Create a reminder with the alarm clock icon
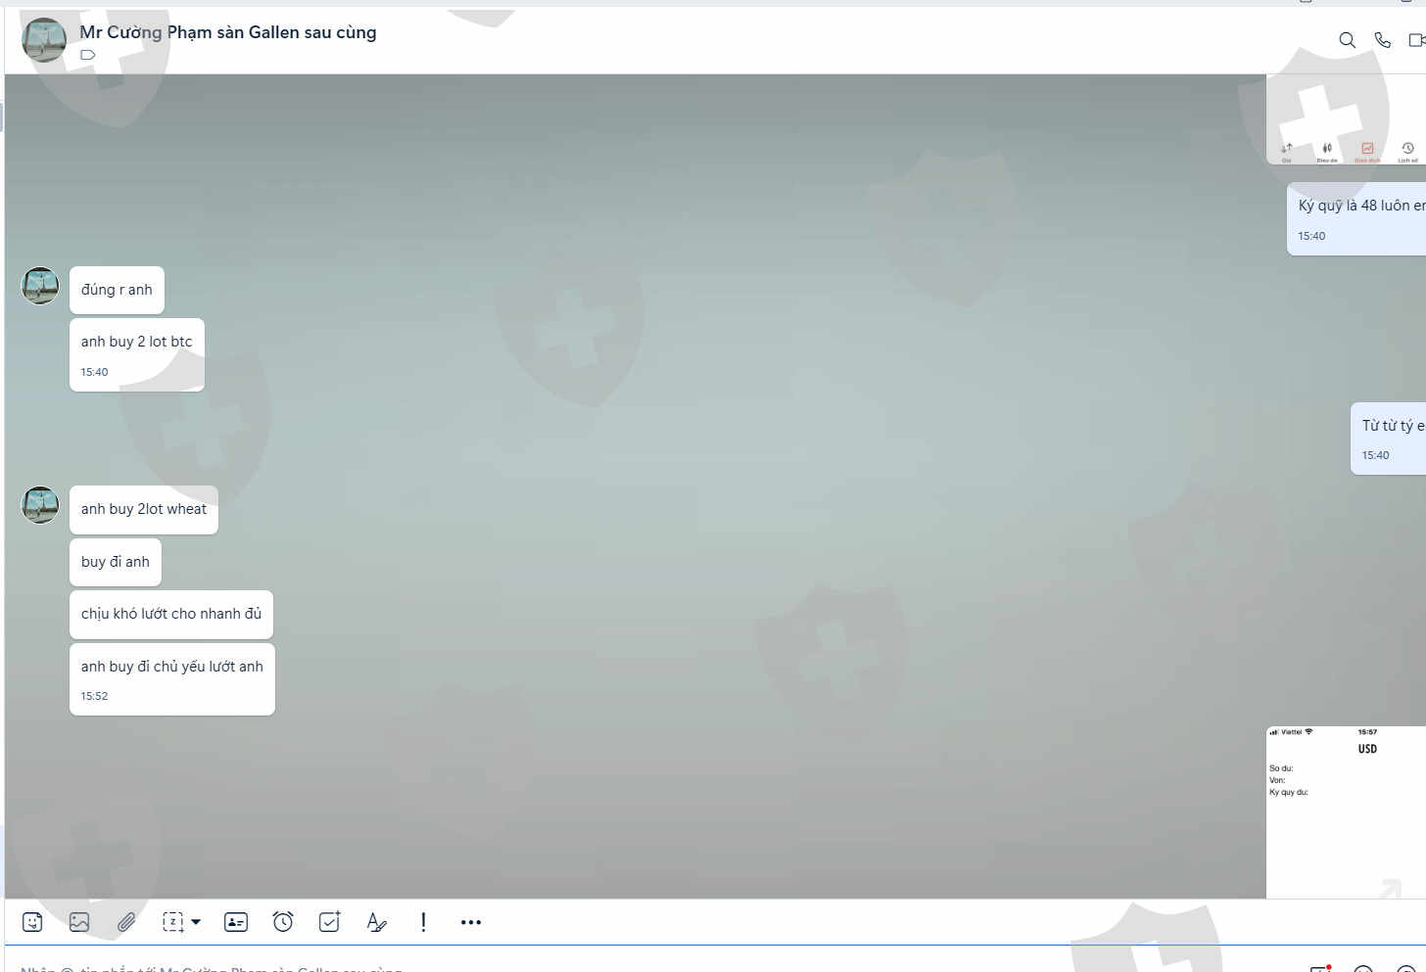The image size is (1426, 972). pos(283,922)
